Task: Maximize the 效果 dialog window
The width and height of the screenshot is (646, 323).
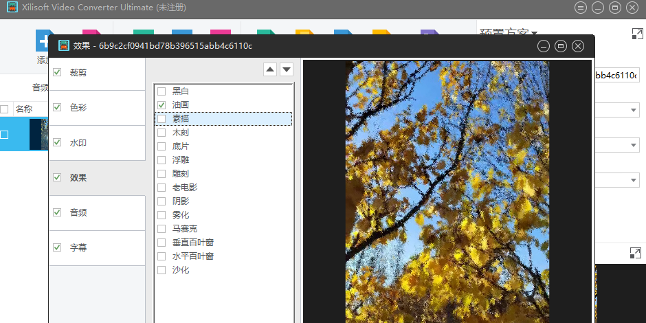Action: [561, 46]
